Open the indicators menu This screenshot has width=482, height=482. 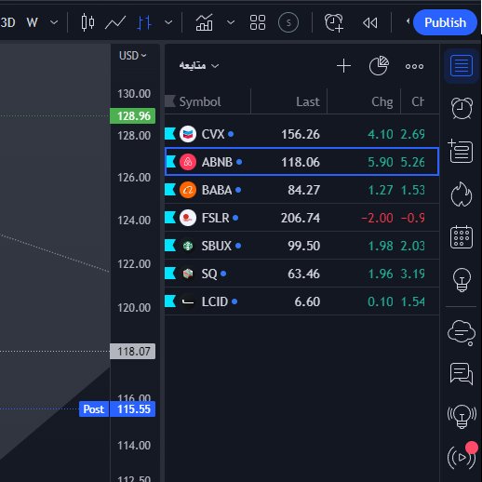point(204,22)
